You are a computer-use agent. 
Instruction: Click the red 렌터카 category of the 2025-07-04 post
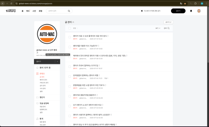[x=75, y=98]
